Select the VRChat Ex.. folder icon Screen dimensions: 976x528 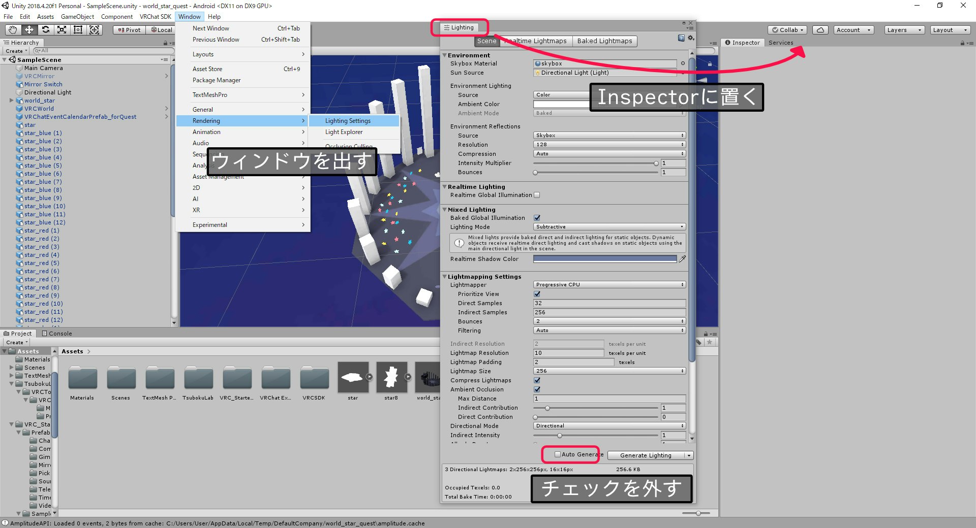276,378
